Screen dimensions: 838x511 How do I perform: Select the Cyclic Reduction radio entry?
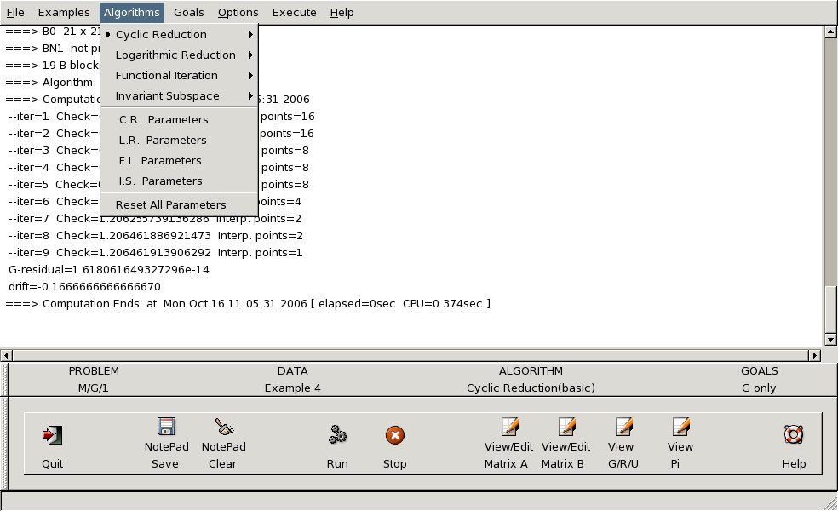point(161,35)
